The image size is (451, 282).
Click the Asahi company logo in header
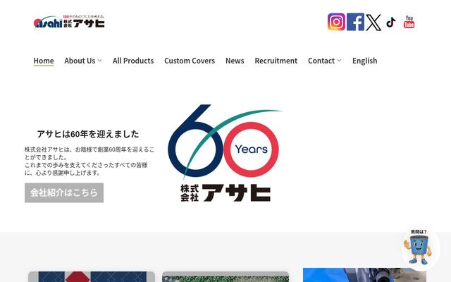tap(69, 22)
